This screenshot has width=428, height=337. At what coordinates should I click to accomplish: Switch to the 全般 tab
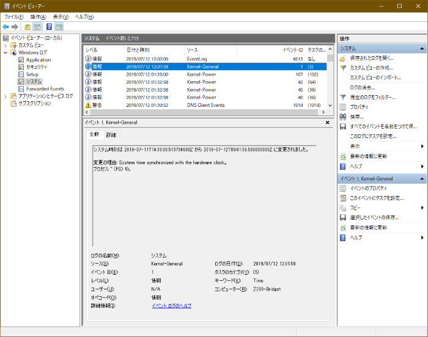94,134
